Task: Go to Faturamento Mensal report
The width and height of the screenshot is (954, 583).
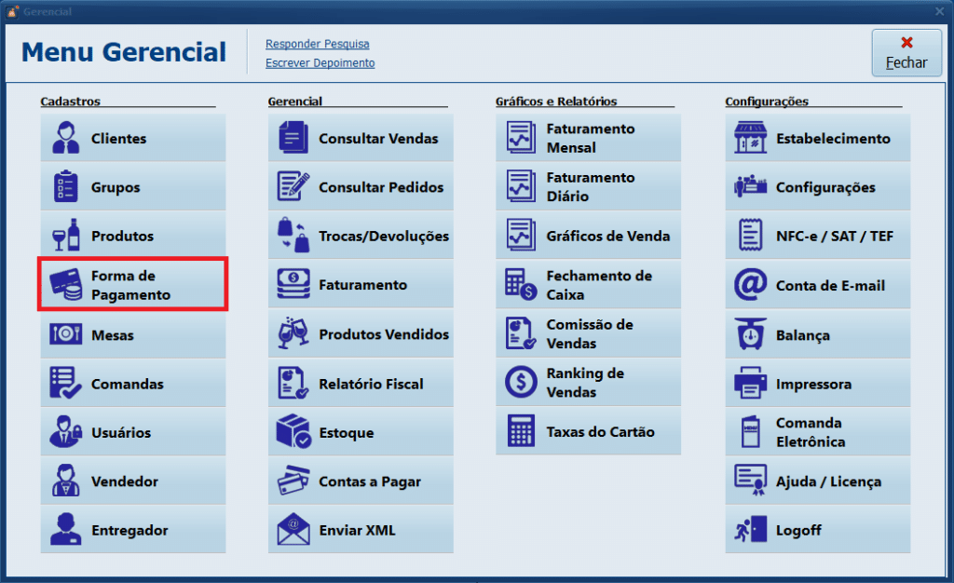Action: (588, 138)
